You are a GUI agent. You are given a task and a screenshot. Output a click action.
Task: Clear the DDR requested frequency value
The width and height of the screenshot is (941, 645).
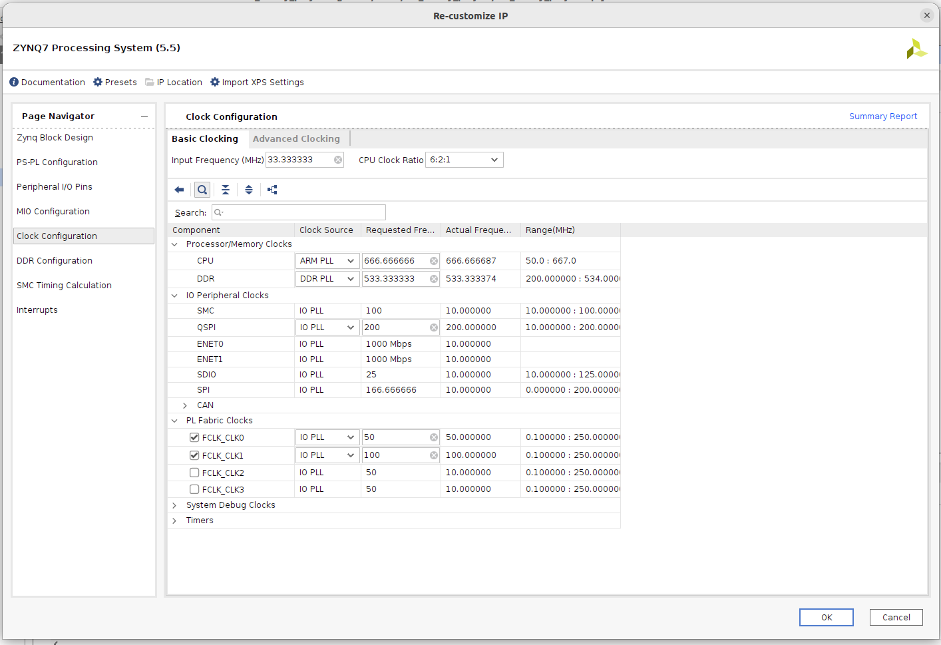(x=434, y=279)
